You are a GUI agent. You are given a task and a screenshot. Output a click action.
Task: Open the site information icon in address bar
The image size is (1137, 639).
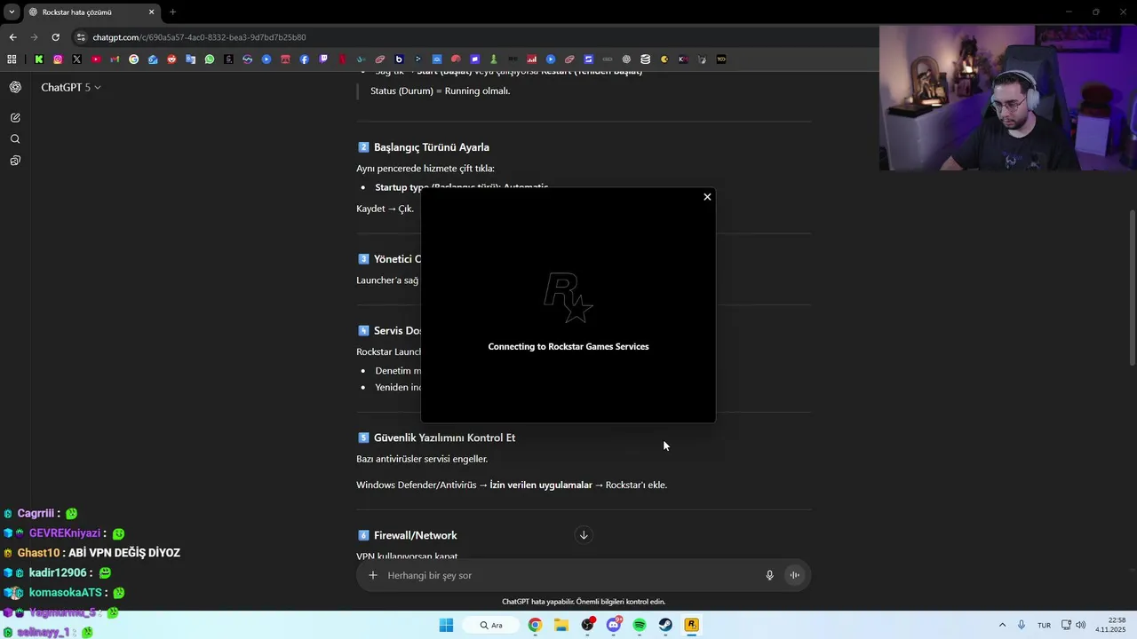(81, 37)
